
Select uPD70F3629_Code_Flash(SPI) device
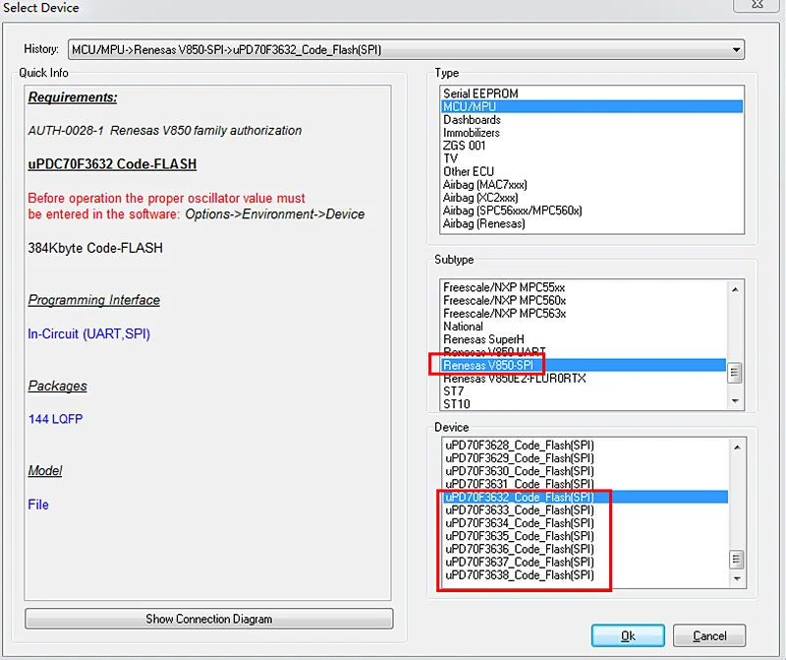pos(586,458)
